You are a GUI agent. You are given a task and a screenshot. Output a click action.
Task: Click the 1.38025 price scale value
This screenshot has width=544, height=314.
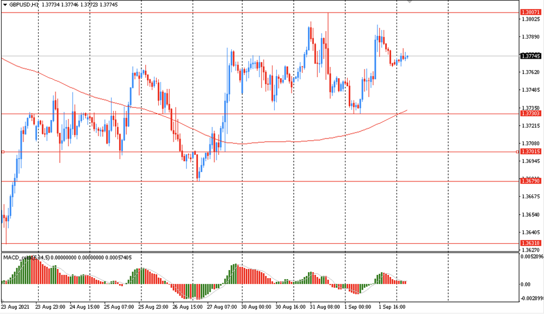click(x=531, y=19)
